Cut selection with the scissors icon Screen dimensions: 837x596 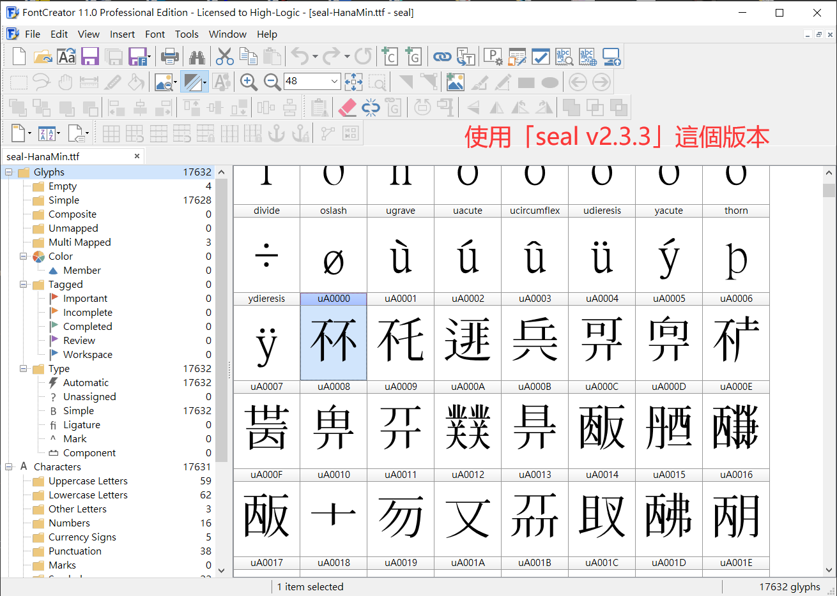coord(224,57)
